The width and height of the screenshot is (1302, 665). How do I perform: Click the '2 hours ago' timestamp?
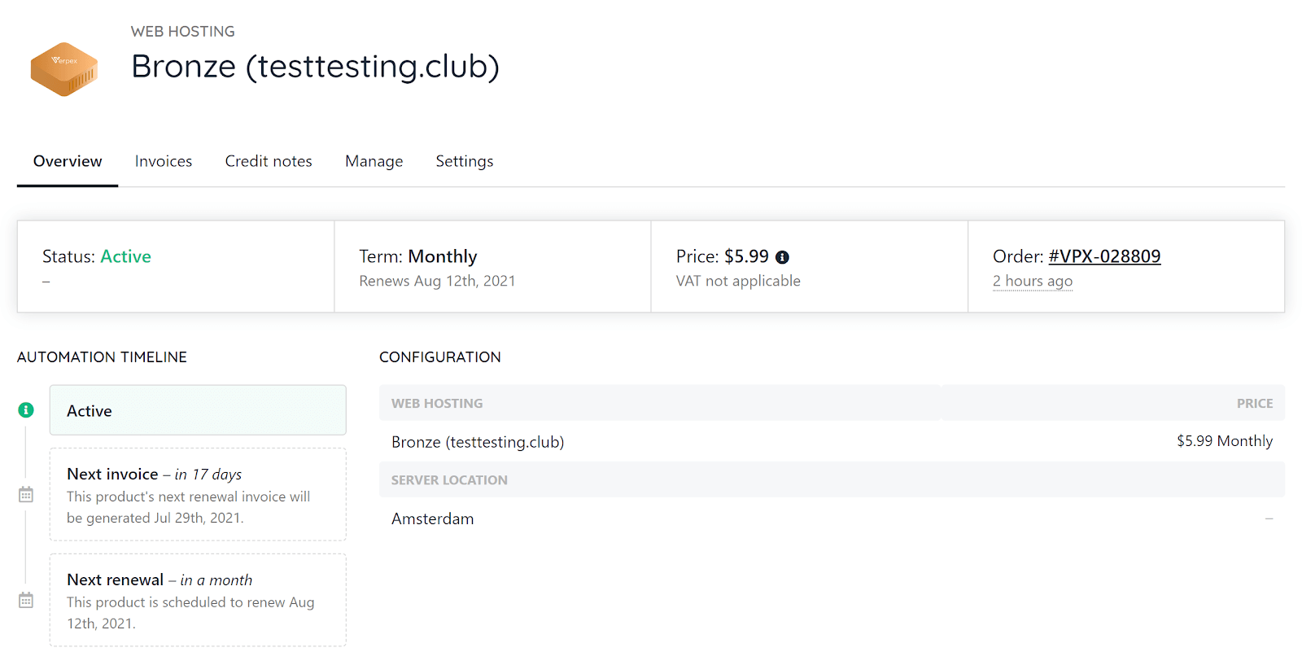tap(1033, 281)
